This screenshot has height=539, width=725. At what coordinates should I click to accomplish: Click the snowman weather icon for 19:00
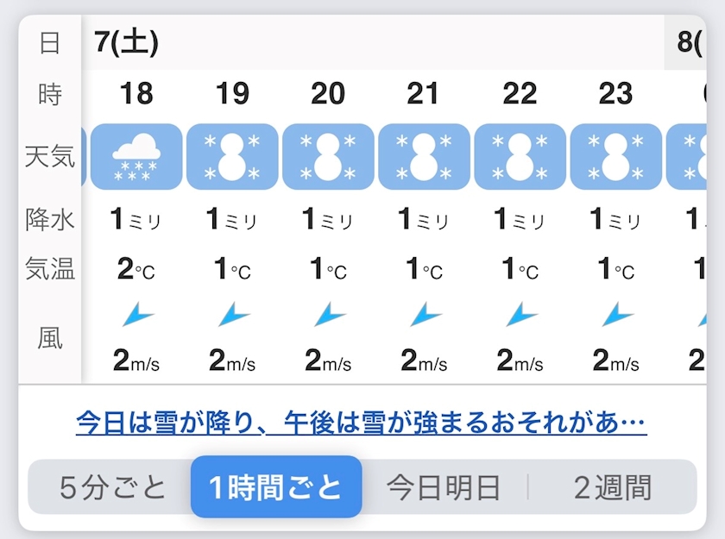point(232,157)
